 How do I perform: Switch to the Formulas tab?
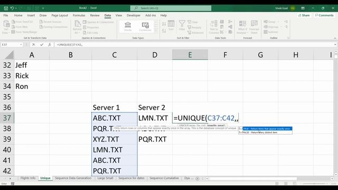click(79, 15)
